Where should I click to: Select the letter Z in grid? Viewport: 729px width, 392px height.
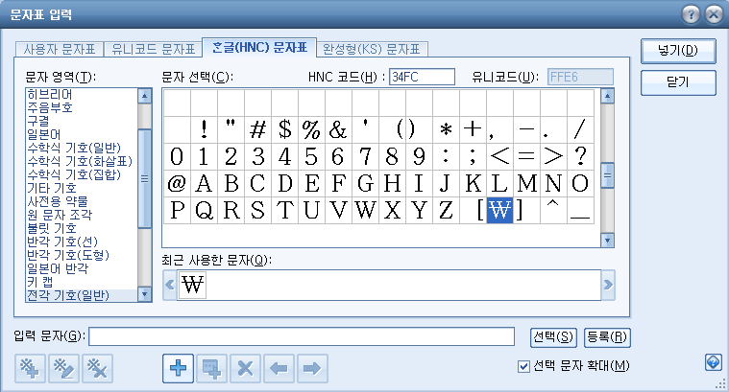click(x=446, y=210)
